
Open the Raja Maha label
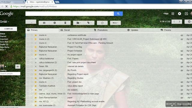click(4, 47)
